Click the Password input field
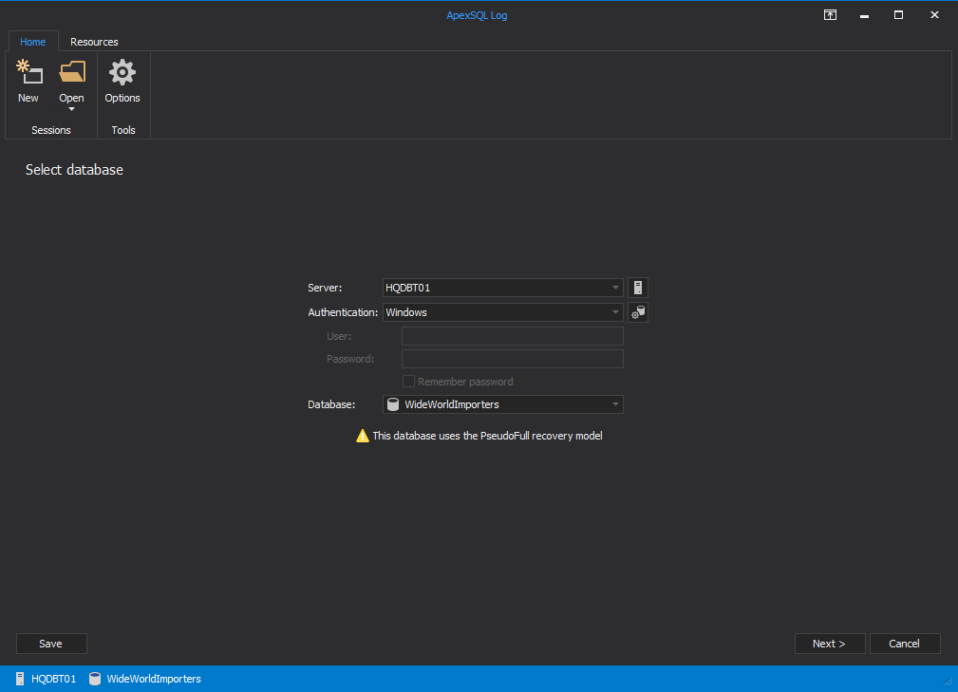This screenshot has width=958, height=692. point(512,359)
